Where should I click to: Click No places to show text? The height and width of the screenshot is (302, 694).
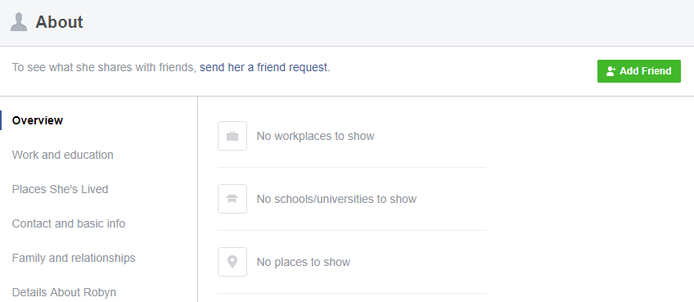(304, 262)
